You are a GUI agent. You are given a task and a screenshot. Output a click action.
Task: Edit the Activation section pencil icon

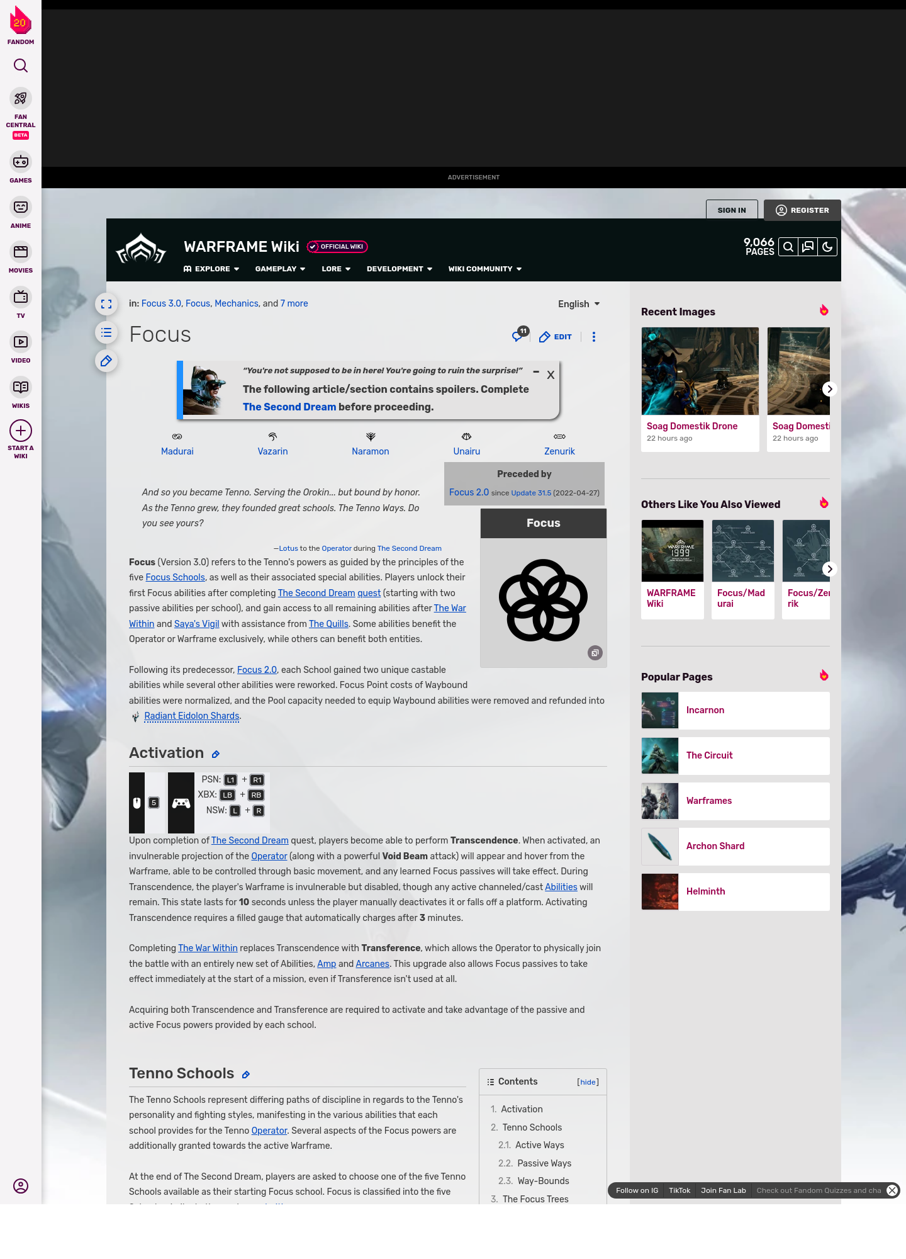tap(216, 754)
